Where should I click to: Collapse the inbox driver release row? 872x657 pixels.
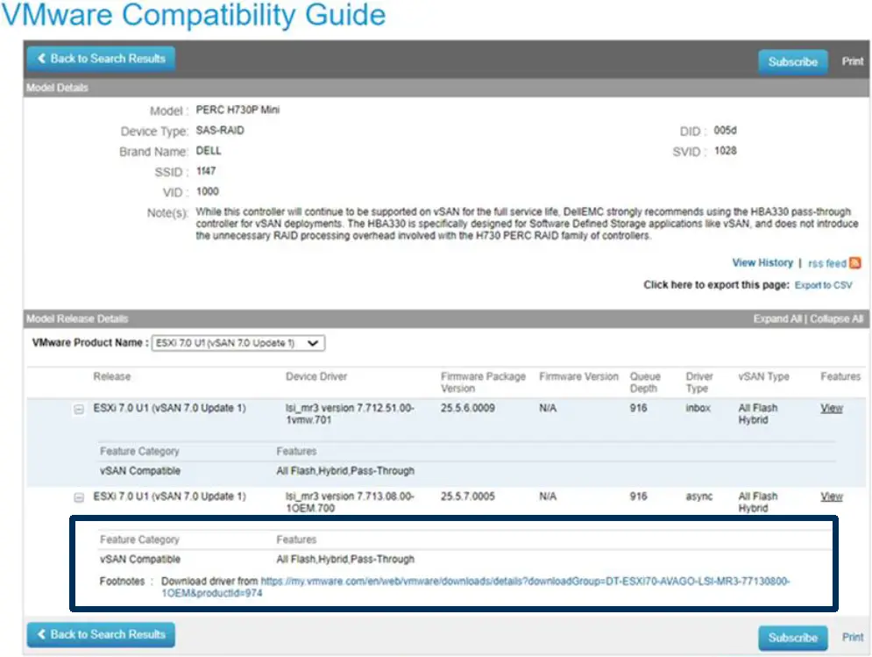[x=79, y=410]
